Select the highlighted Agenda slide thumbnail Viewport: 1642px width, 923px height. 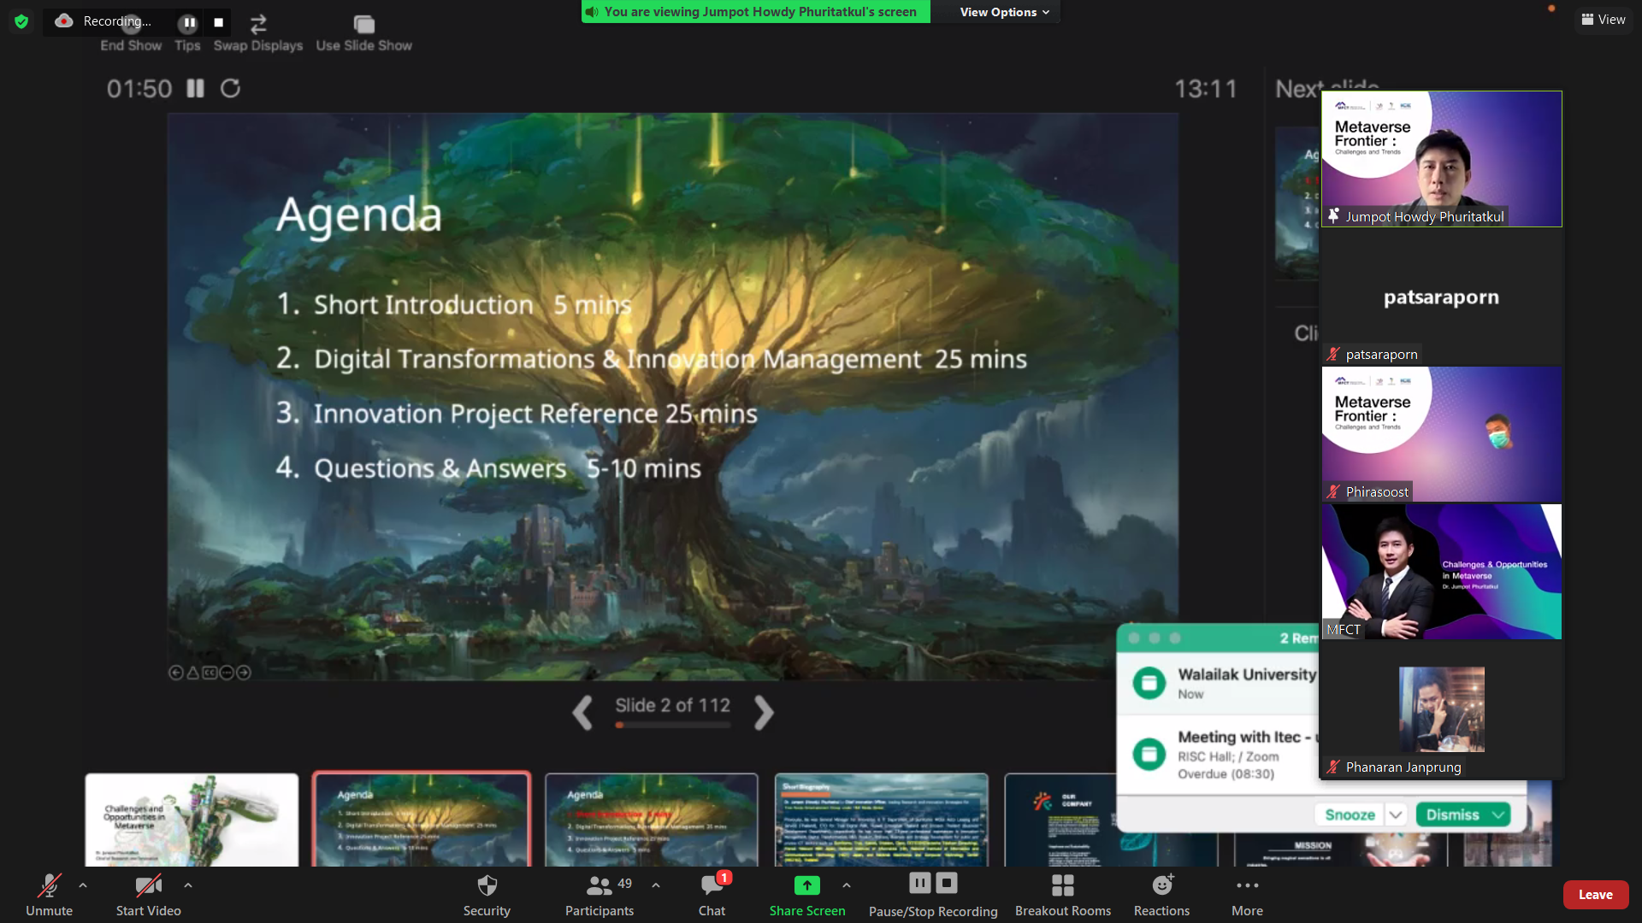pyautogui.click(x=422, y=820)
